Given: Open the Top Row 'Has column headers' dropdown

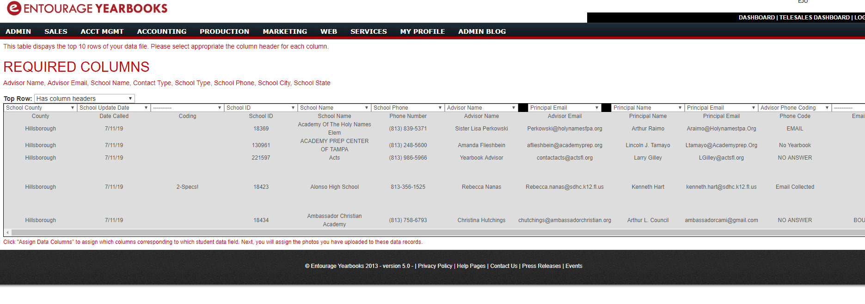Looking at the screenshot, I should pos(85,99).
